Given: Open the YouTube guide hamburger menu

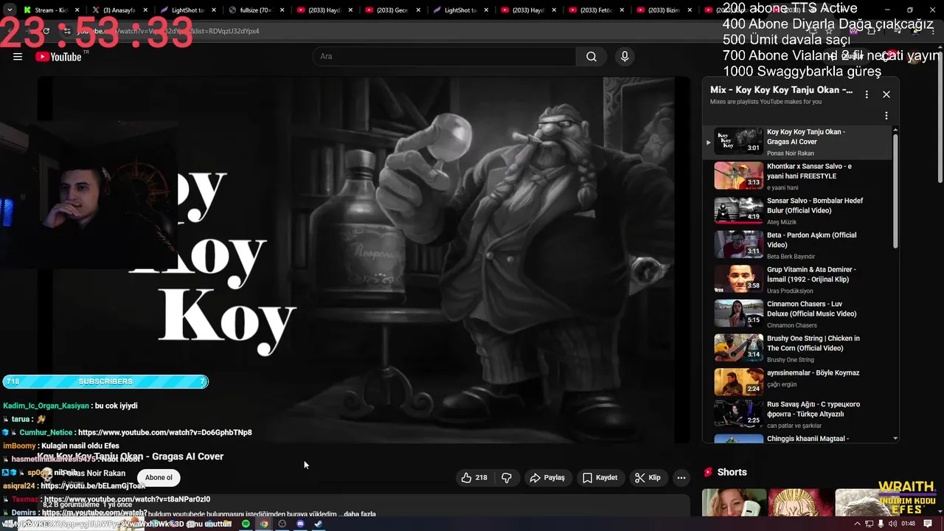Looking at the screenshot, I should click(18, 57).
